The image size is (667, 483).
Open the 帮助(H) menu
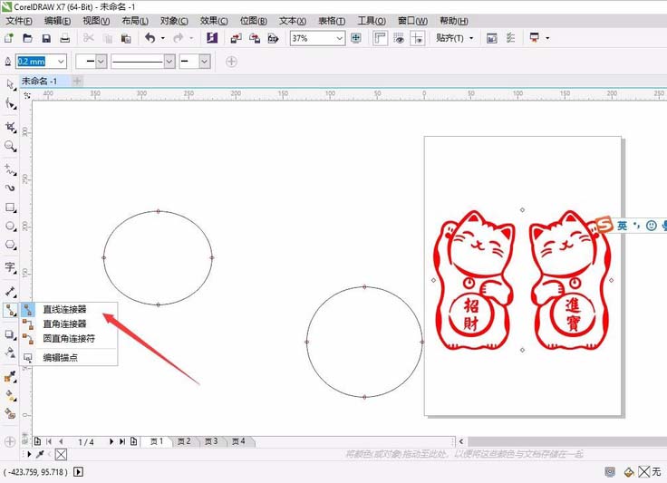[453, 21]
